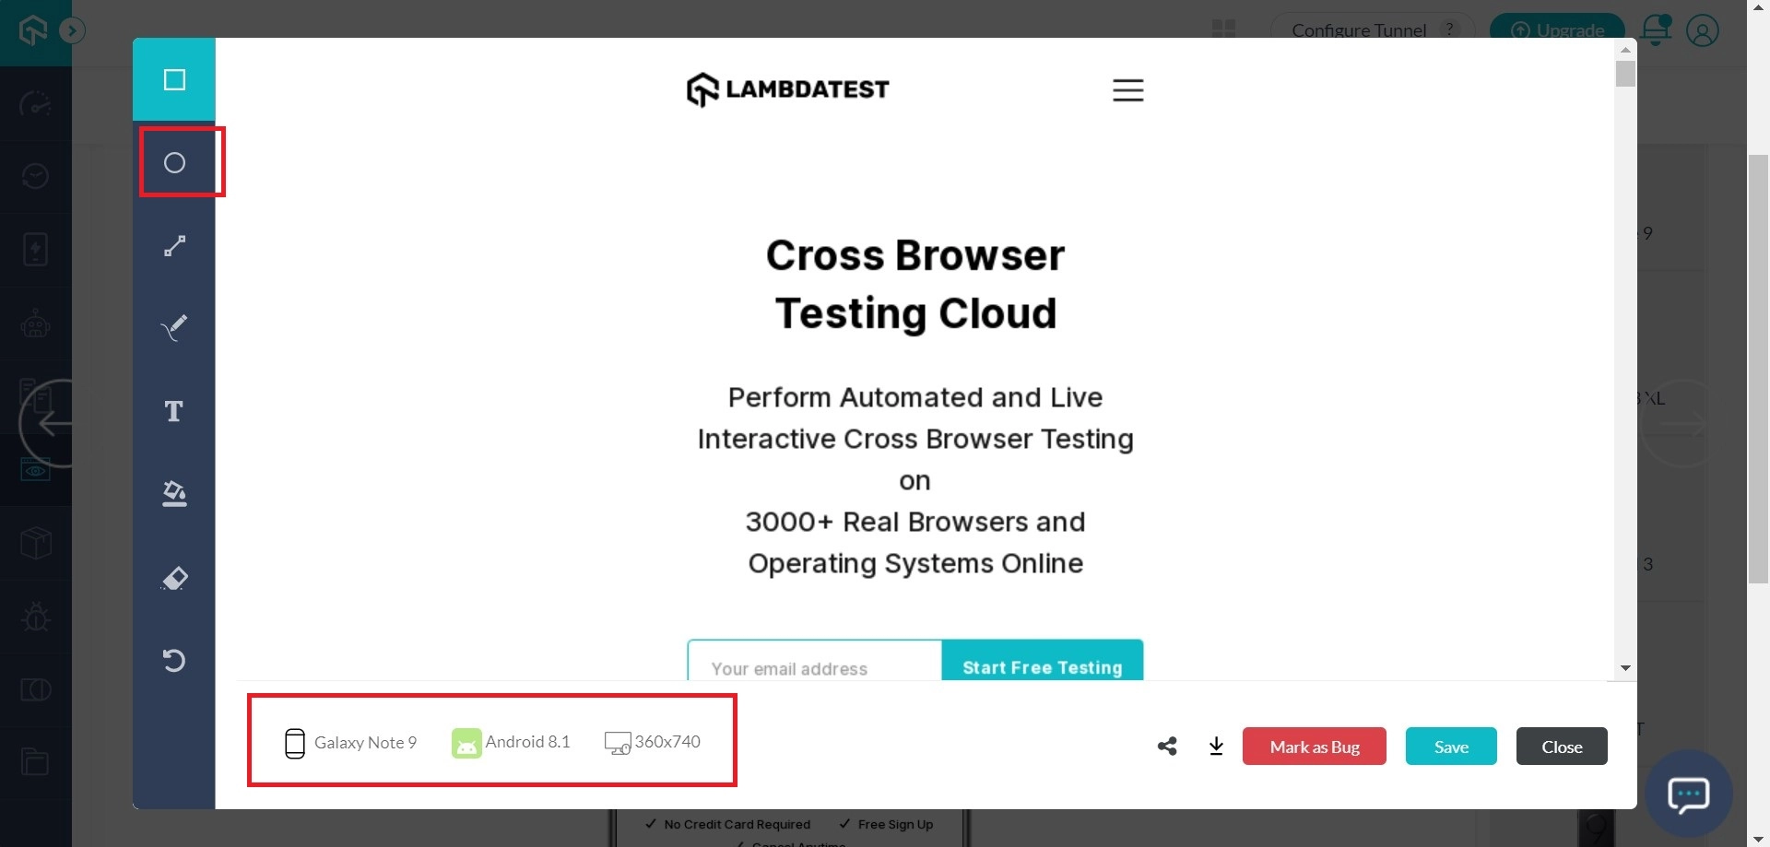
Task: Select the rectangle annotation tool
Action: (x=174, y=80)
